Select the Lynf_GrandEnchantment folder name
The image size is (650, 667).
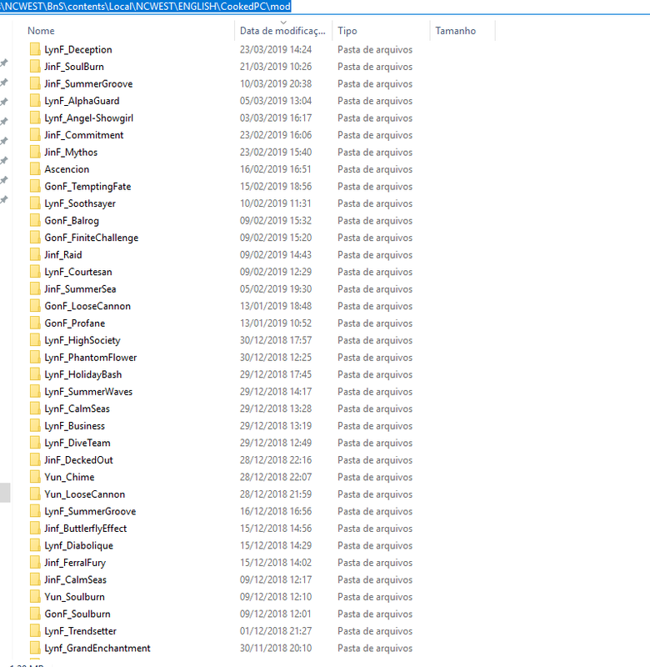pos(97,648)
